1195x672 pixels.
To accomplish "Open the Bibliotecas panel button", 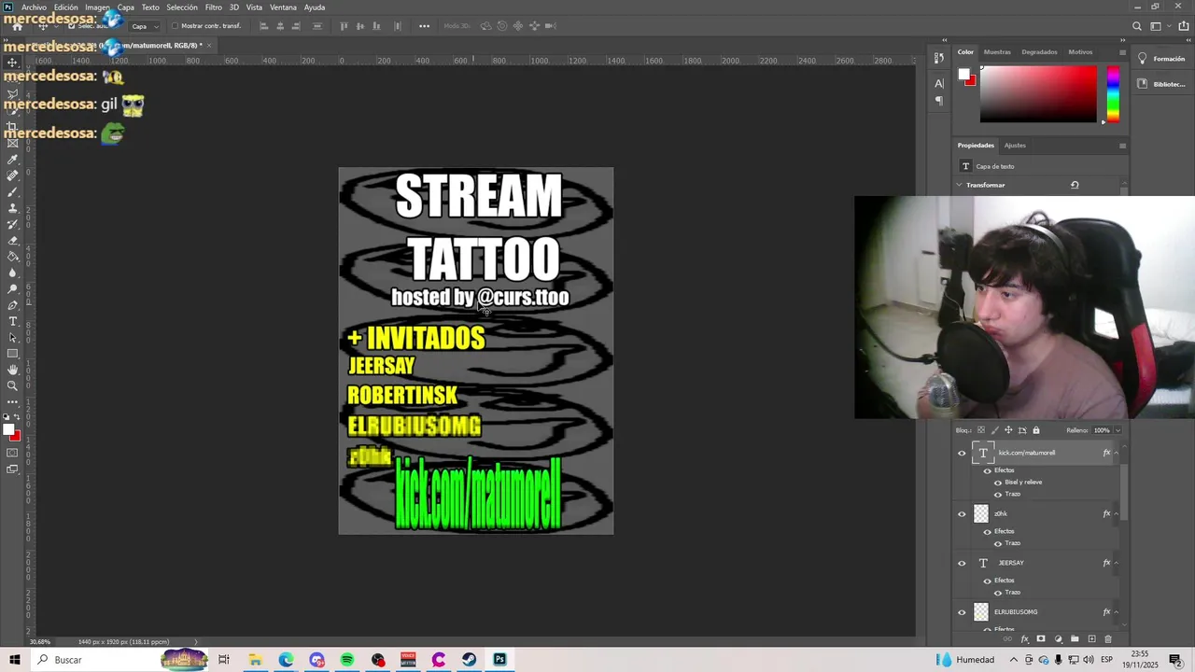I will pos(1161,84).
